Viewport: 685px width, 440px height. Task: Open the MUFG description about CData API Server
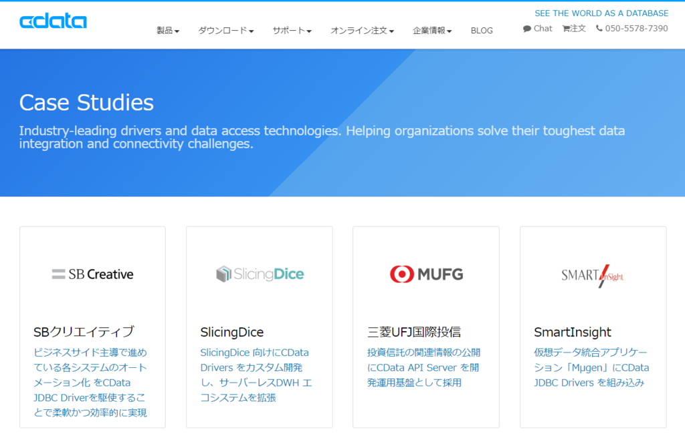[x=423, y=368]
